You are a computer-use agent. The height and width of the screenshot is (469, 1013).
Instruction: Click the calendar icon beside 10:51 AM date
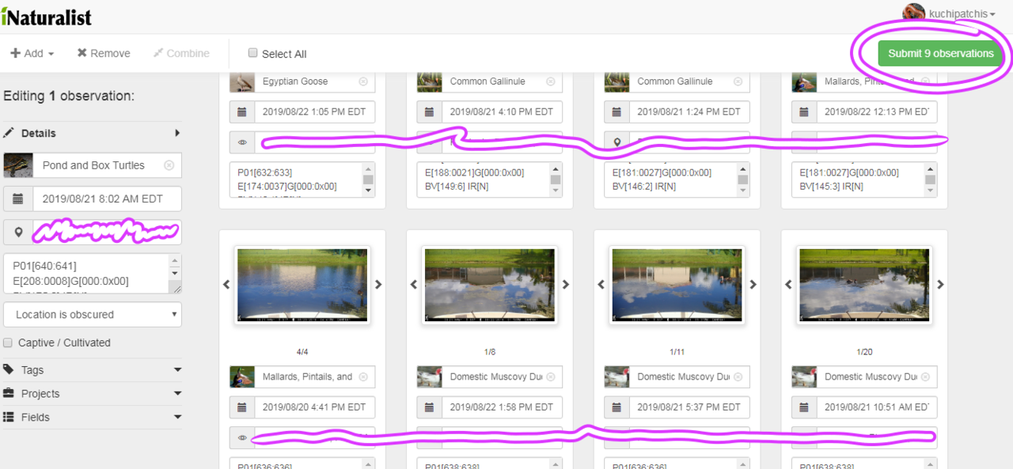[x=805, y=407]
